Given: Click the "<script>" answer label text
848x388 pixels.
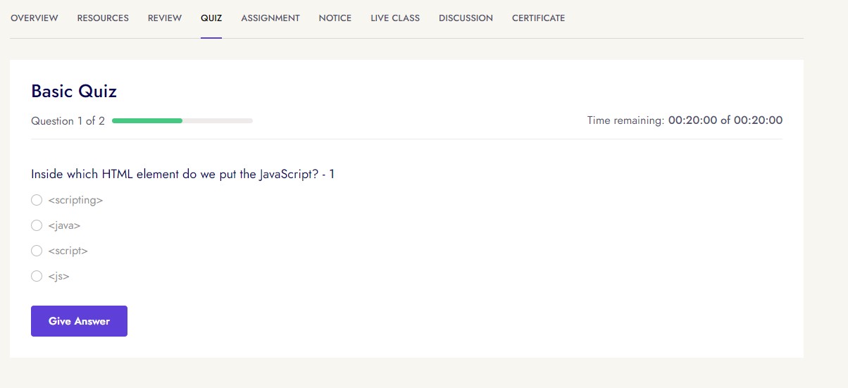Looking at the screenshot, I should pyautogui.click(x=68, y=251).
